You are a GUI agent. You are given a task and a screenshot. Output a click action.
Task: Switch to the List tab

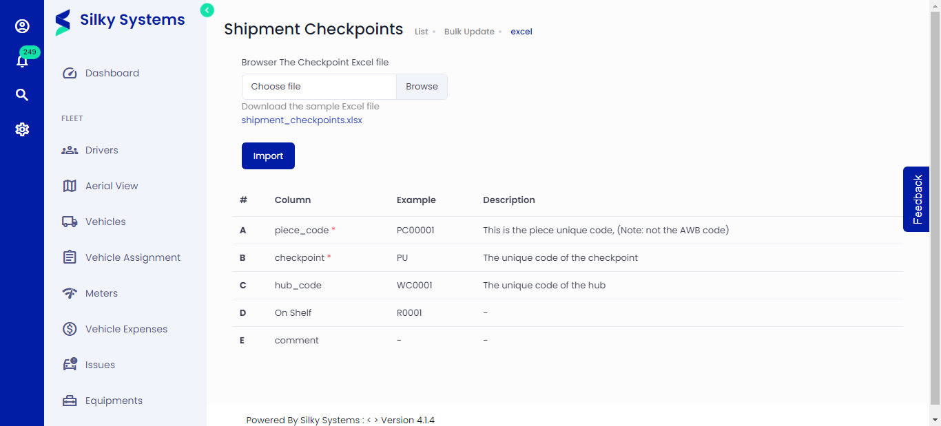(x=421, y=32)
